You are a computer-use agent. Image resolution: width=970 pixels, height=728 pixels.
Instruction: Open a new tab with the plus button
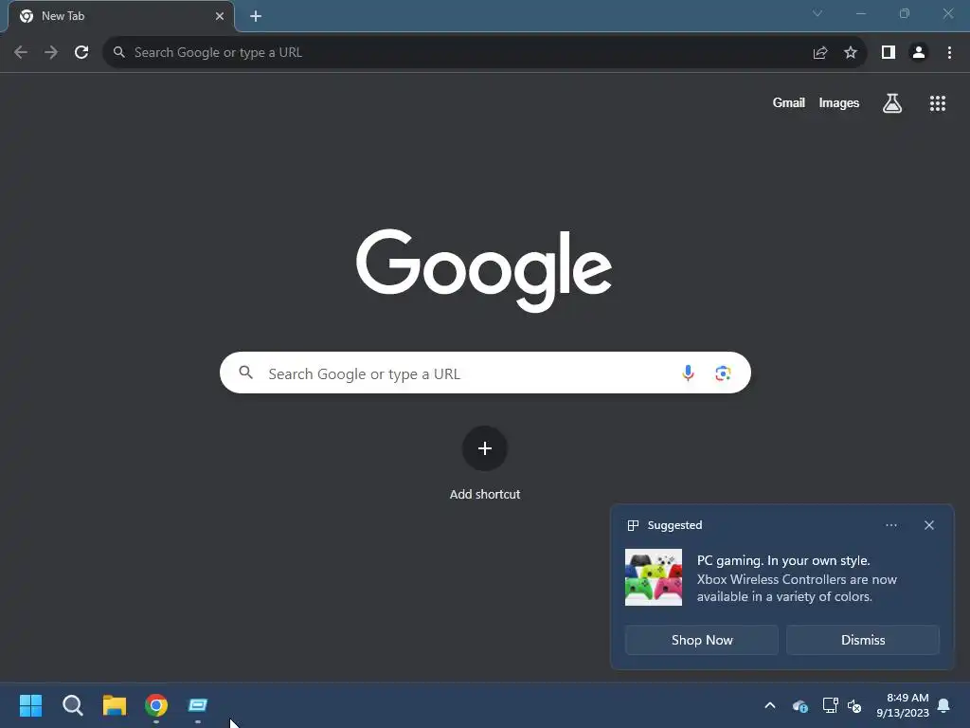tap(256, 16)
